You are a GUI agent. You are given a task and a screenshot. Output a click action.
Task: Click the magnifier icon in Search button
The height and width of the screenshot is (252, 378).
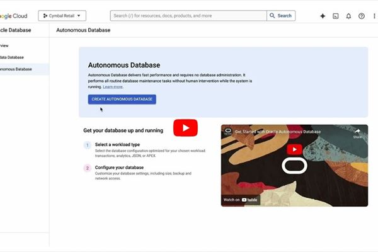click(272, 16)
